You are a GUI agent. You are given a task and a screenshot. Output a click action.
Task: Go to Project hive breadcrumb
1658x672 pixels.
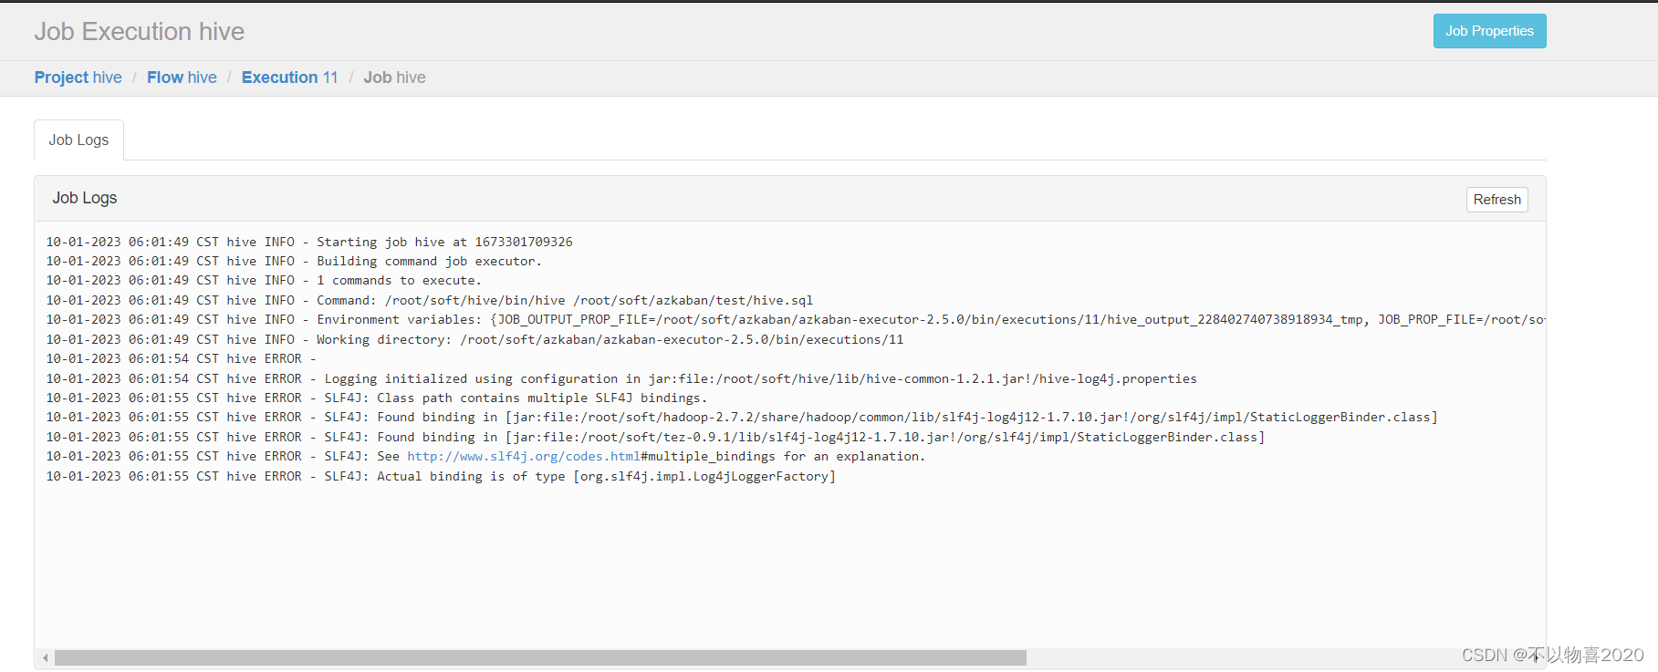[78, 78]
